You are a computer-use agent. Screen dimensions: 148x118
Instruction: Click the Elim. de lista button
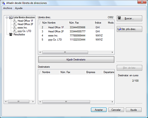pyautogui.click(x=129, y=68)
